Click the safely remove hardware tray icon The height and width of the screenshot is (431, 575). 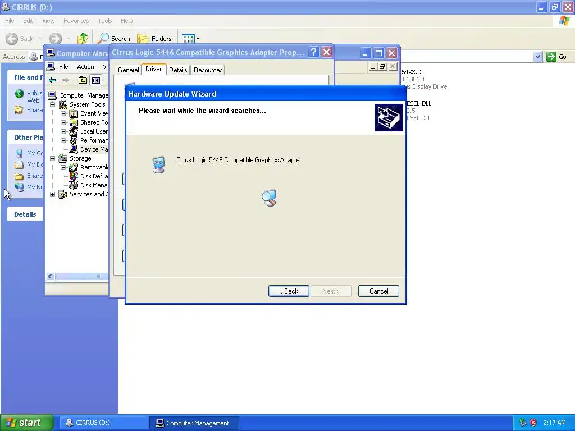523,423
